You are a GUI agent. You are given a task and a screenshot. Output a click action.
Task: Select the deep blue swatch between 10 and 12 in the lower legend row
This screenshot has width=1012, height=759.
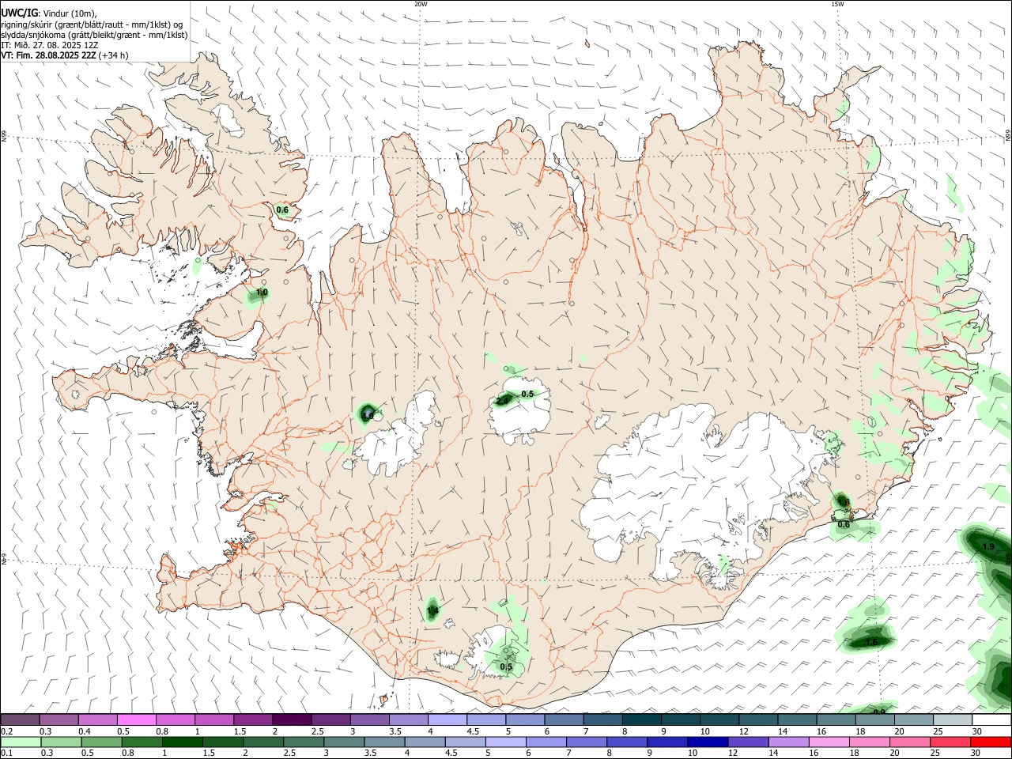[x=706, y=742]
